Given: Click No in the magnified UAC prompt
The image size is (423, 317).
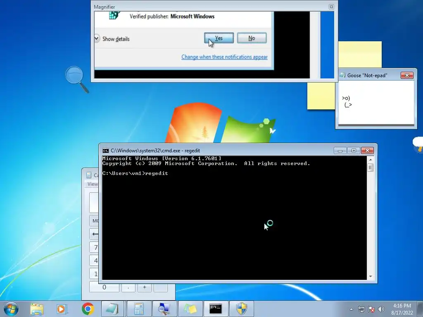Looking at the screenshot, I should tap(252, 38).
